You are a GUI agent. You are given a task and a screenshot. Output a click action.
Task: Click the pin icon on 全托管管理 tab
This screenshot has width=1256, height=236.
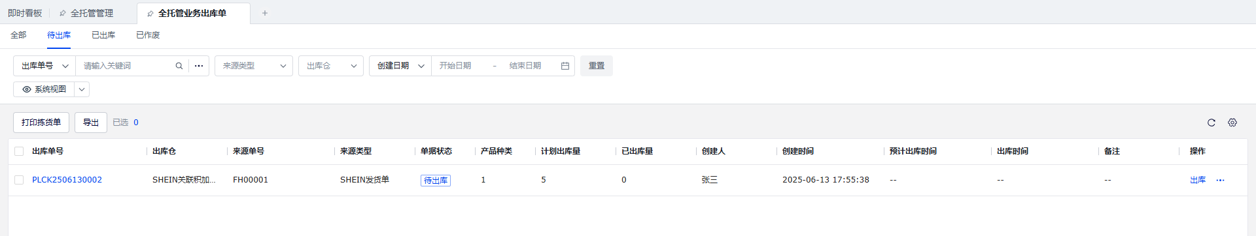tap(63, 13)
